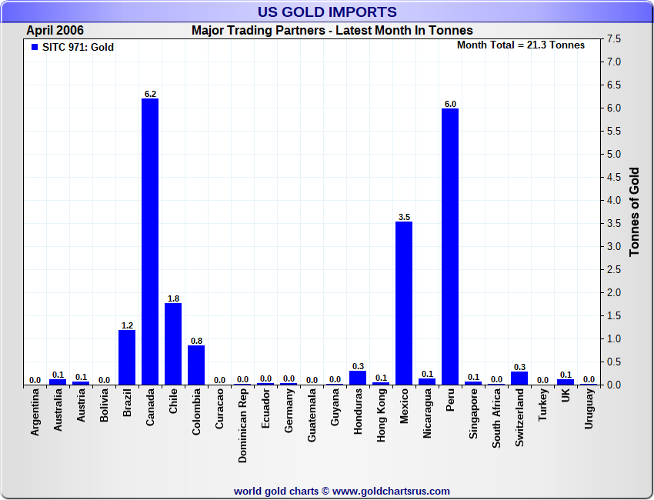Click the 2.5 tick on the y-axis

(613, 270)
